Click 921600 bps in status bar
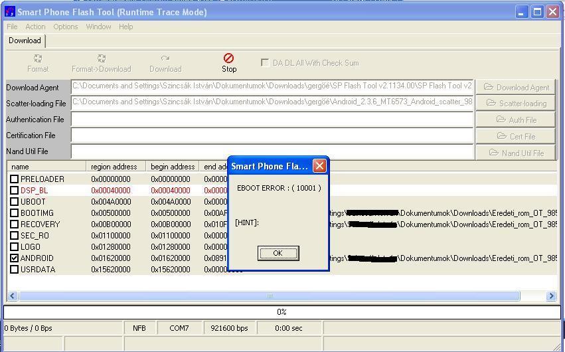565x352 pixels. pos(230,328)
